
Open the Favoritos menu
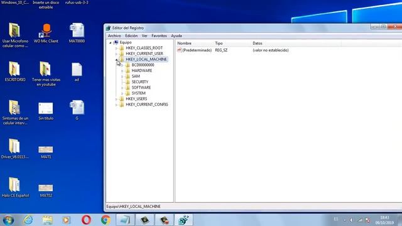[x=159, y=36]
